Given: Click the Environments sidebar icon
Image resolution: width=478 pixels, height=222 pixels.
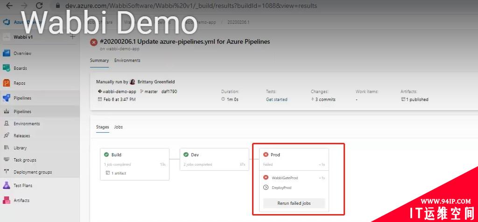Looking at the screenshot, I should 7,124.
